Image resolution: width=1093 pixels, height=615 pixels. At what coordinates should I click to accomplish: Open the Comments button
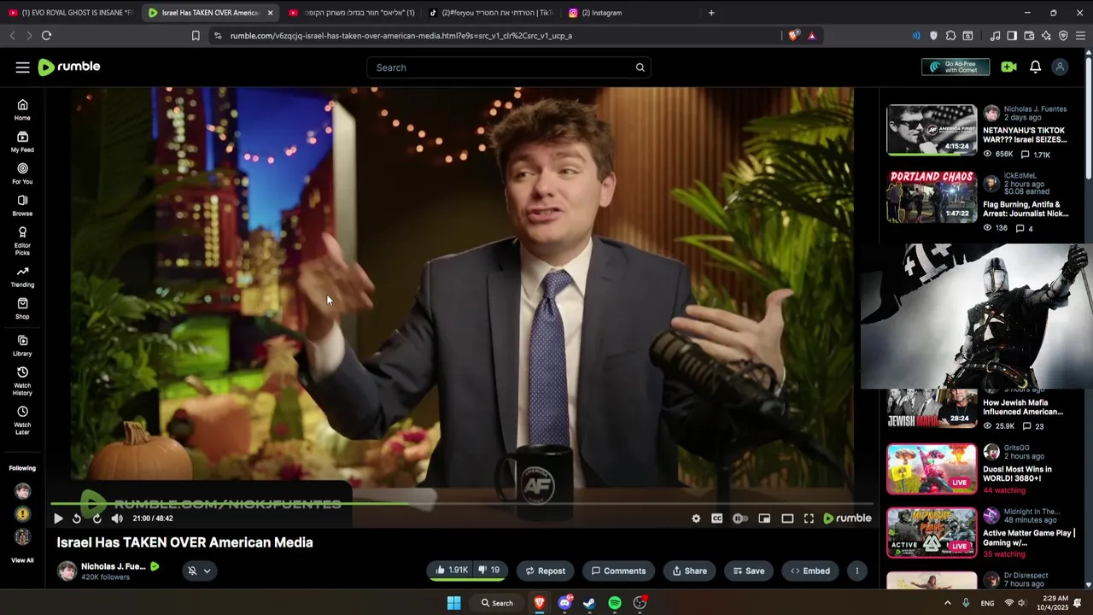point(618,571)
